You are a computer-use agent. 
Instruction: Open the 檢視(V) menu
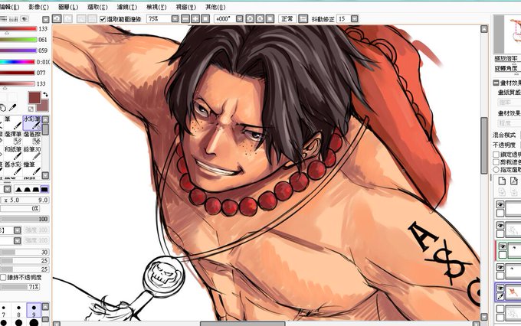[156, 7]
